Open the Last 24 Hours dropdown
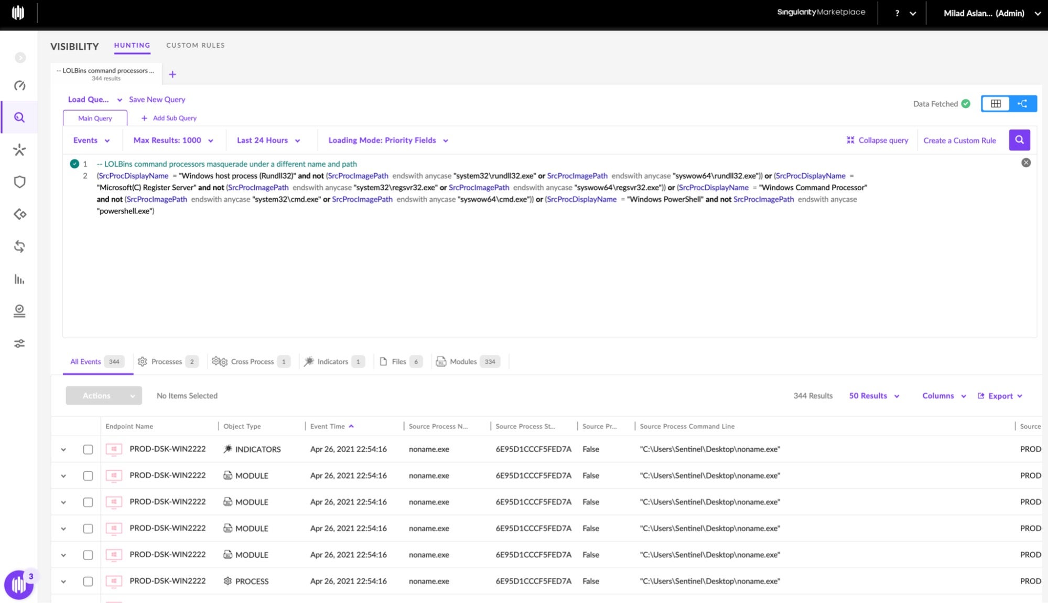Image resolution: width=1048 pixels, height=603 pixels. (268, 141)
